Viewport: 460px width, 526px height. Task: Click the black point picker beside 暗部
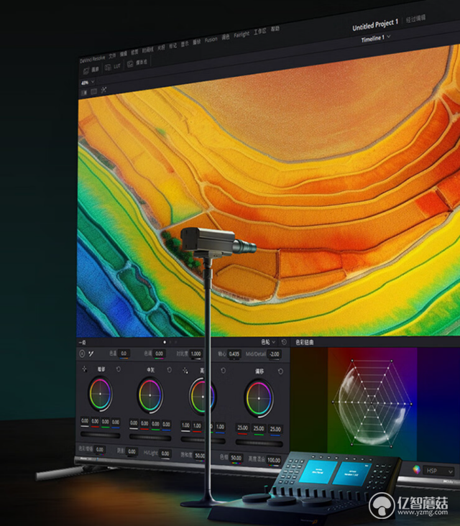(x=84, y=369)
